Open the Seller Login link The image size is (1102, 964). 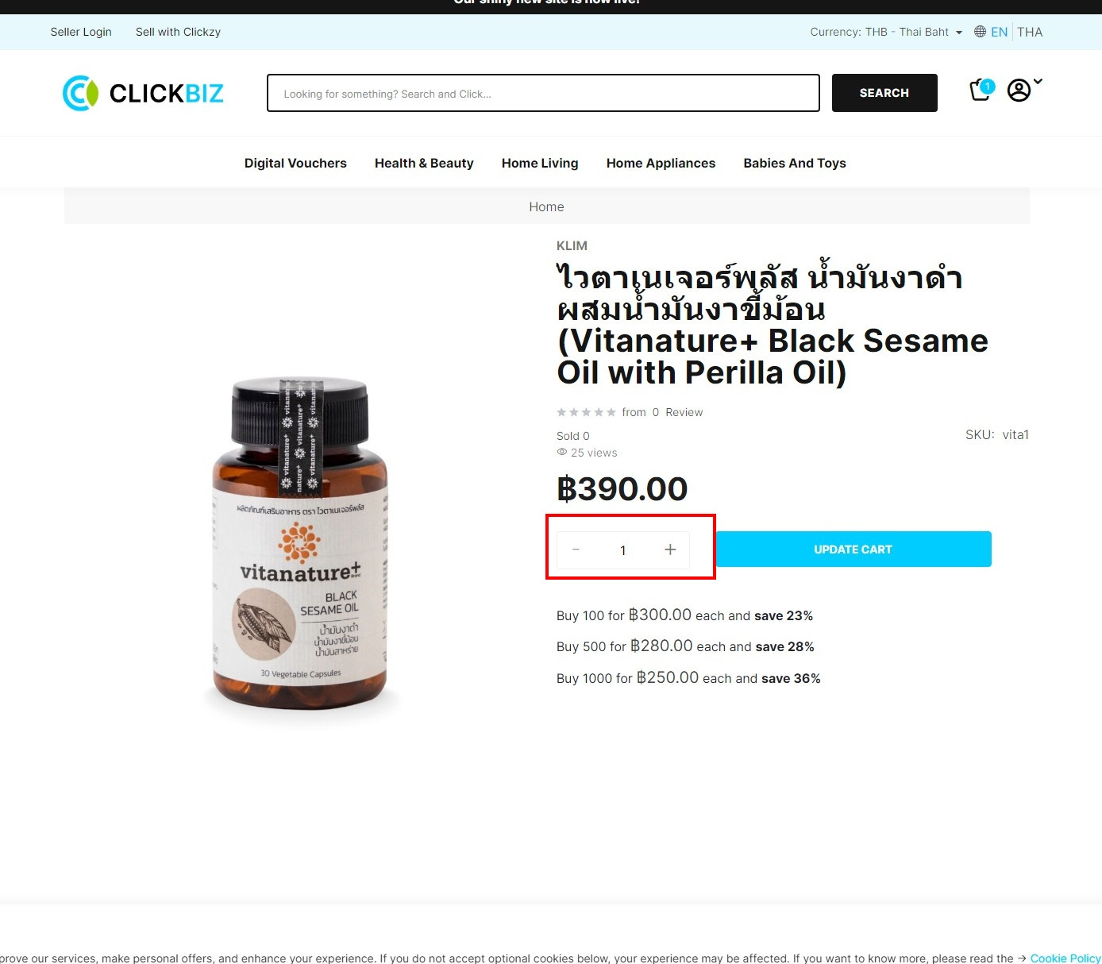point(81,32)
